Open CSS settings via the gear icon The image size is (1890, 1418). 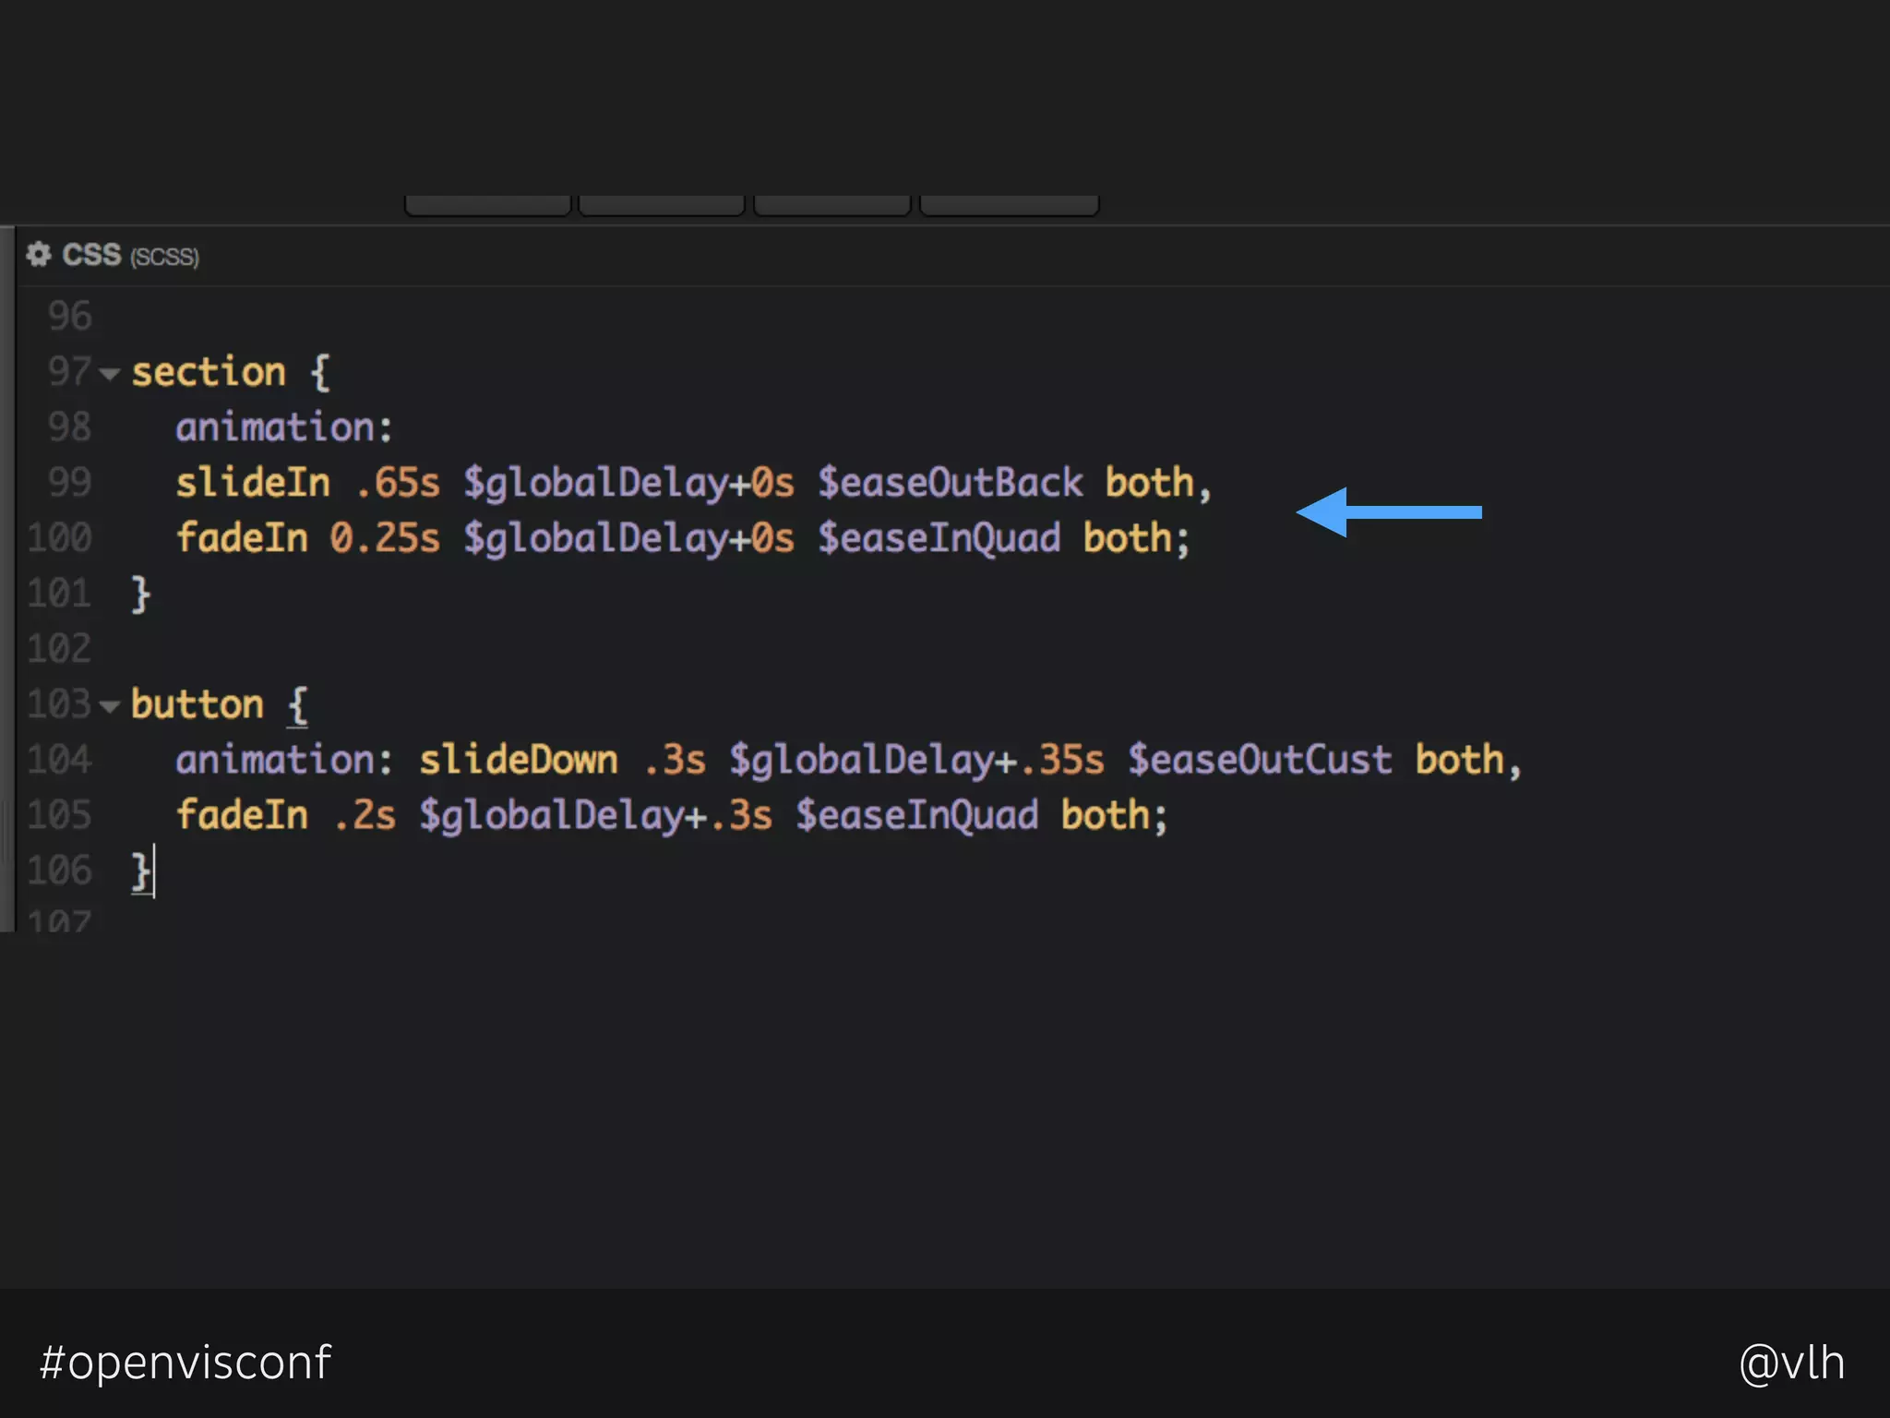(38, 254)
